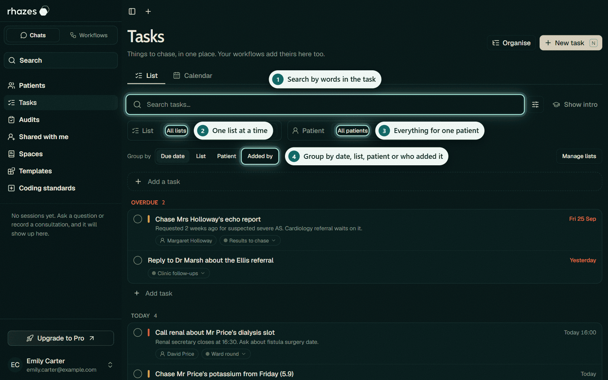Click Upgrade to Pro
Image resolution: width=608 pixels, height=380 pixels.
pos(61,338)
